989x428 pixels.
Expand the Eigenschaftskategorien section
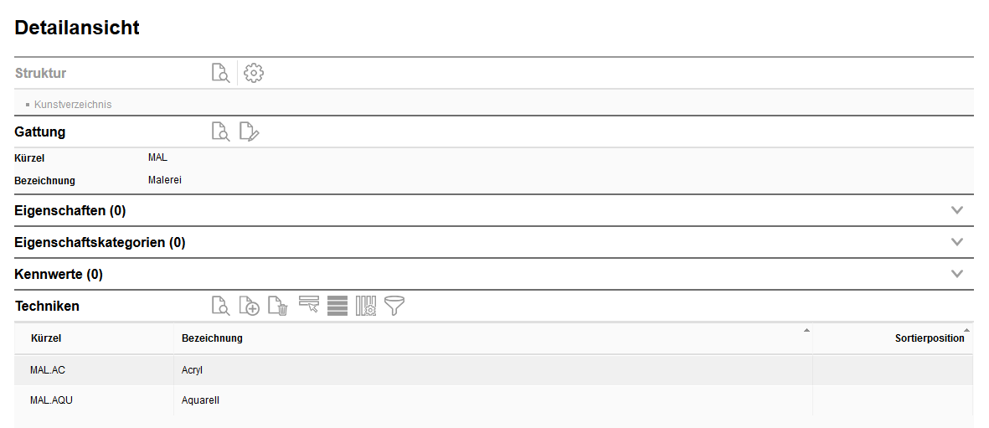point(957,242)
